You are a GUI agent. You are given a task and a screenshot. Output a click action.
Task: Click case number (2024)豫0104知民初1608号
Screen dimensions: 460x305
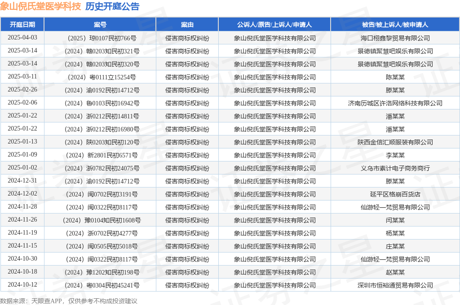[102, 220]
